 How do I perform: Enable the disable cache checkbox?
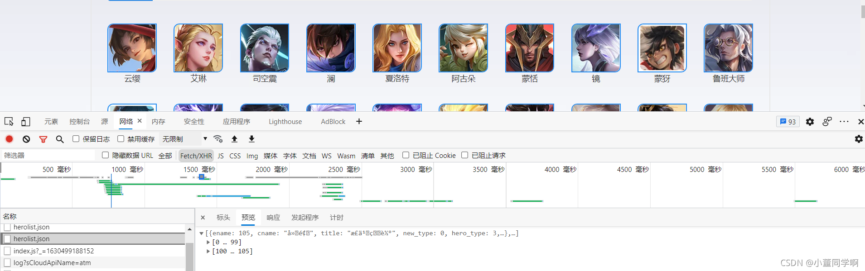tap(121, 139)
